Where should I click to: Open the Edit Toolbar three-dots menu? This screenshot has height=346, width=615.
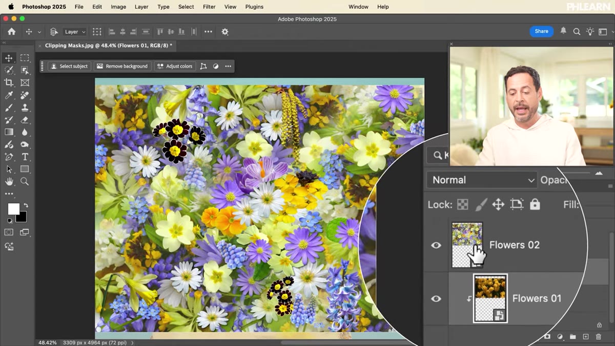(x=9, y=194)
